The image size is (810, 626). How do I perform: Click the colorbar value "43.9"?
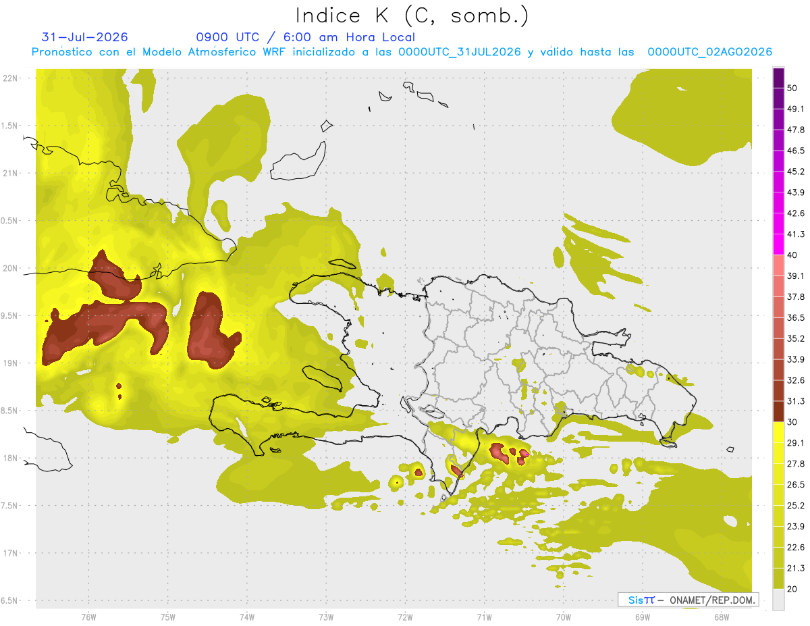coord(796,192)
